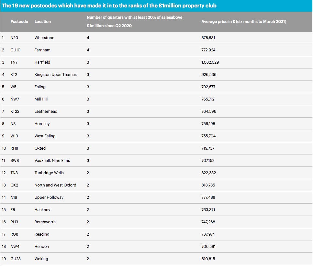Click the W5 postcode cell

(13, 87)
